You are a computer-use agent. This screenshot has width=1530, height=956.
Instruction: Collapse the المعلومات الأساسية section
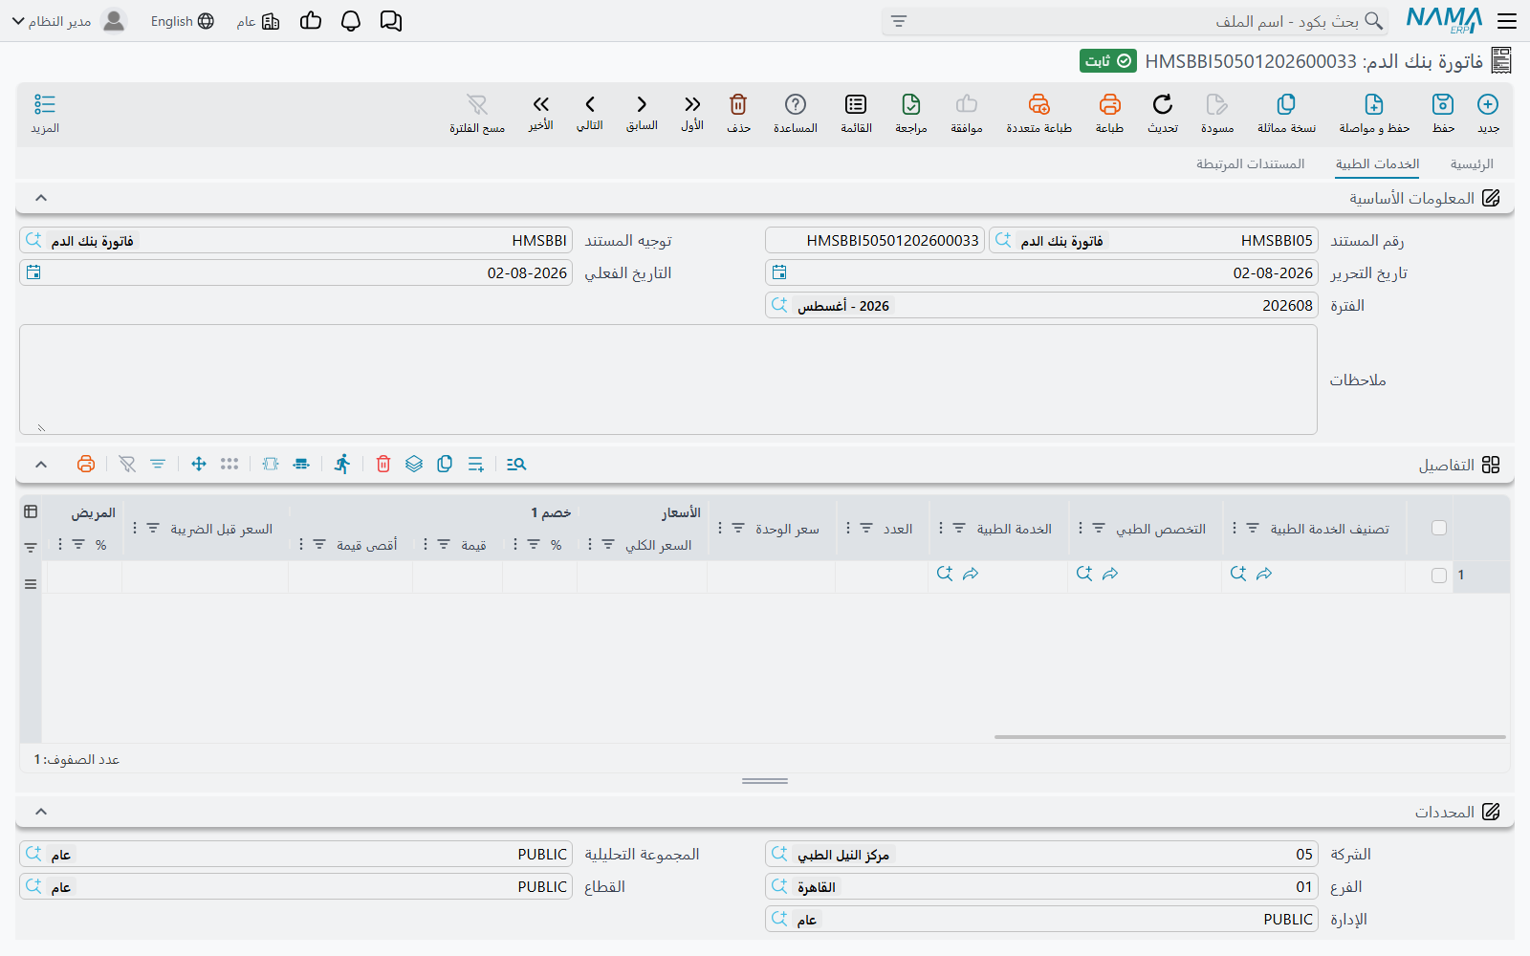(x=41, y=198)
